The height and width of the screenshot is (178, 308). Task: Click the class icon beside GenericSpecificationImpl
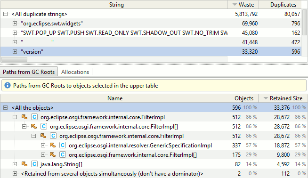pos(63,146)
